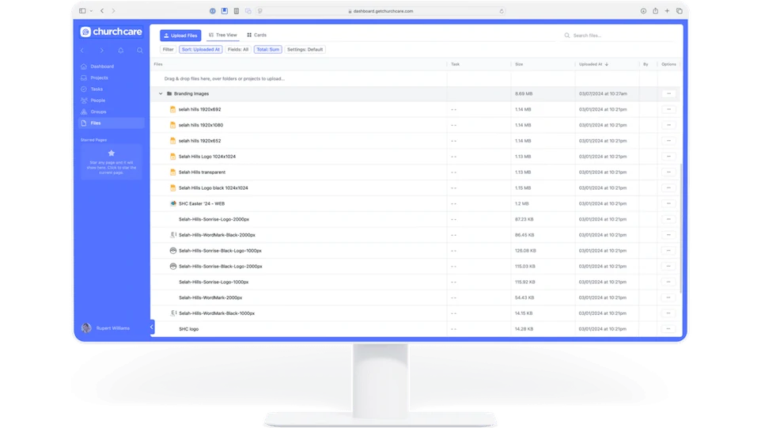
Task: Open the sidebar search icon
Action: 140,51
